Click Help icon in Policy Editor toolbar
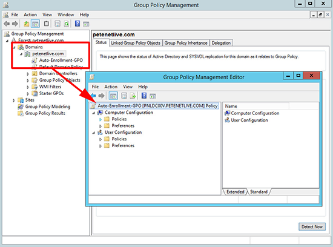The height and width of the screenshot is (247, 333). click(x=144, y=96)
